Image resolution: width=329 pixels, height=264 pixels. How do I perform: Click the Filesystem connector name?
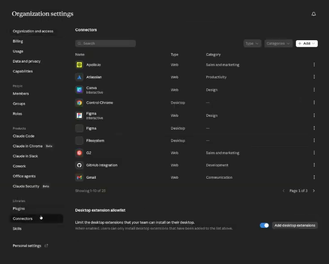(95, 141)
